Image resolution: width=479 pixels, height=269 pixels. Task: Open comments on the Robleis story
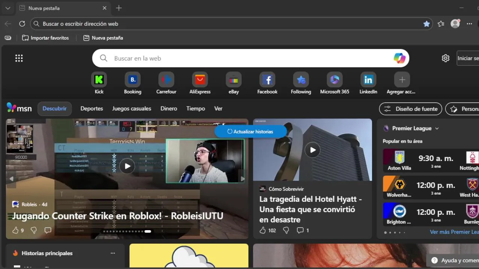[48, 230]
